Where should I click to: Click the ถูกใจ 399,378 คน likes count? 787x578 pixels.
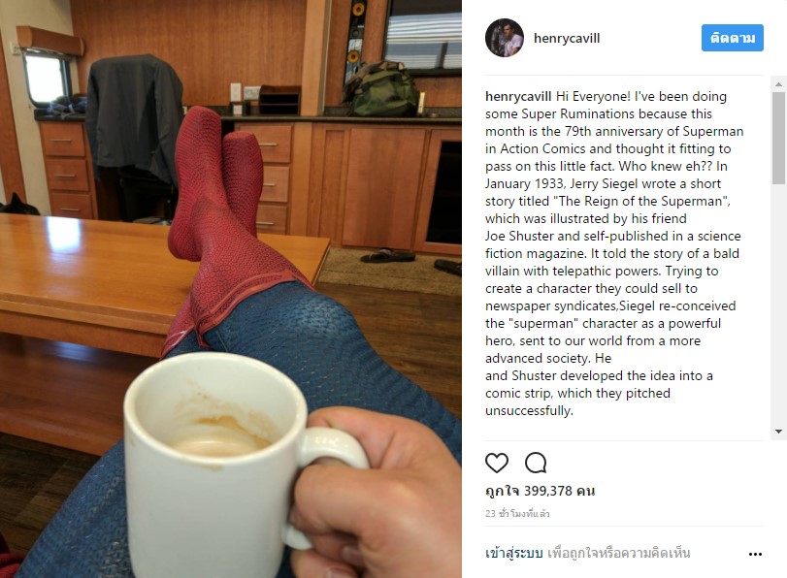(541, 491)
